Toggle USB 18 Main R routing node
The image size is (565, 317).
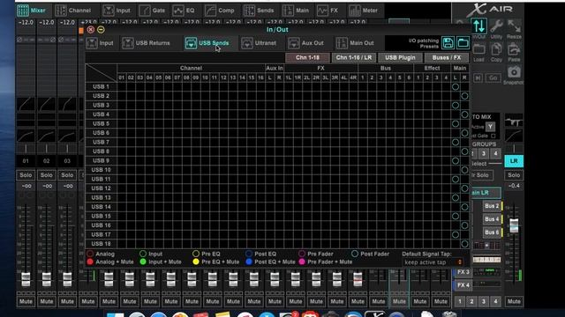pyautogui.click(x=465, y=244)
